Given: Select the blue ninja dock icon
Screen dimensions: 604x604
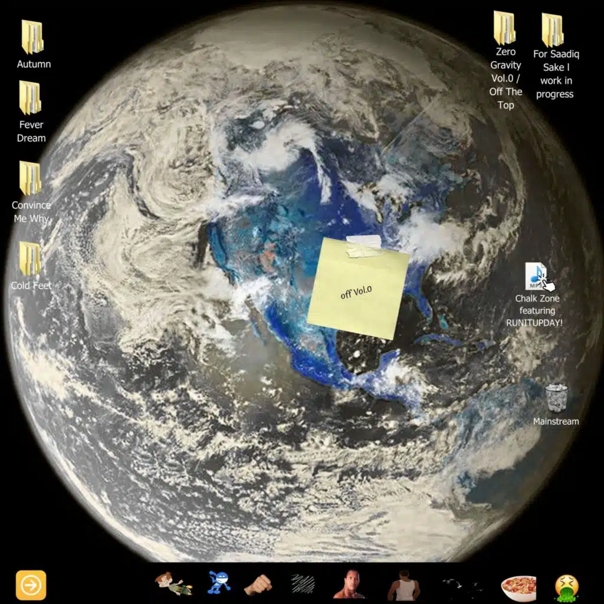Looking at the screenshot, I should (218, 583).
